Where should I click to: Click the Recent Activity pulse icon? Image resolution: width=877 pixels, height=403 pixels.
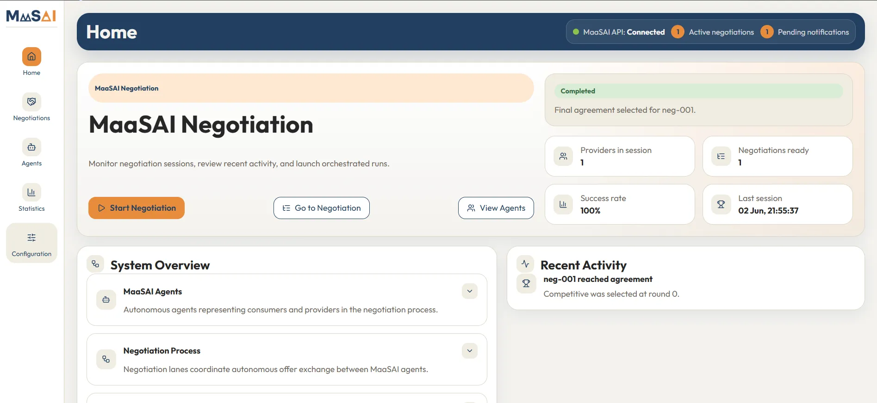(525, 264)
